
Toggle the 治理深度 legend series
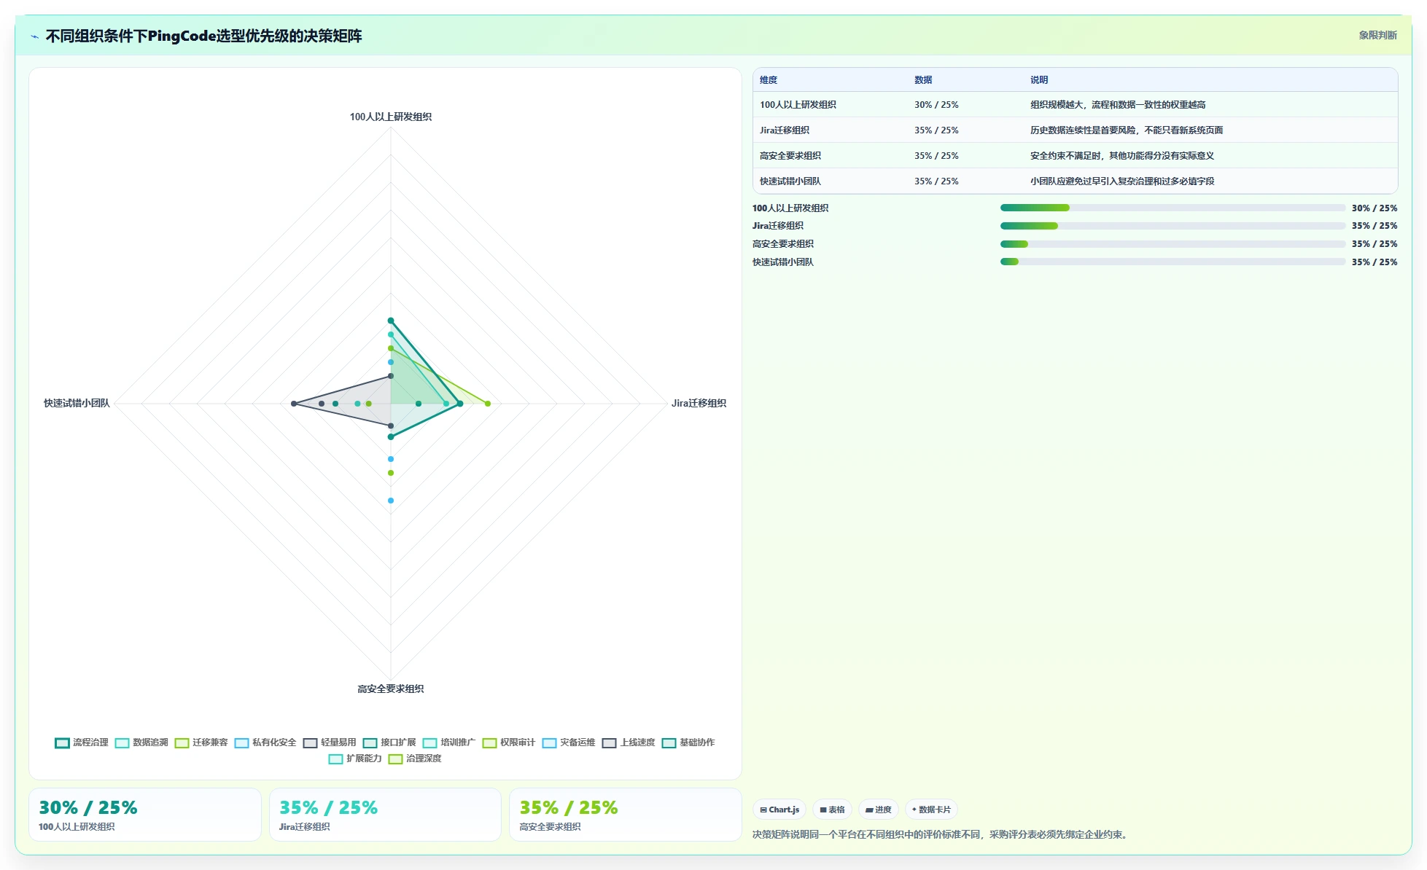tap(415, 759)
